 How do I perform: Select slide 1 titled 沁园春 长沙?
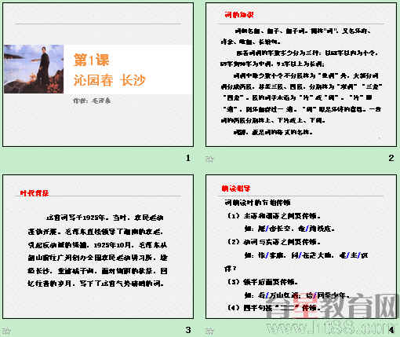(x=98, y=75)
